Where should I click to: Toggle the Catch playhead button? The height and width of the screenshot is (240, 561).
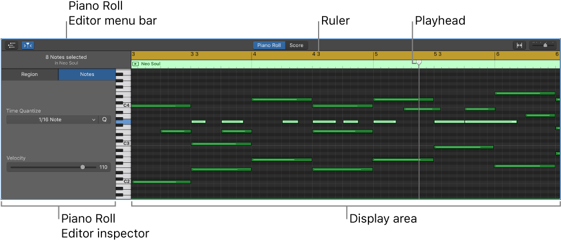(x=28, y=45)
